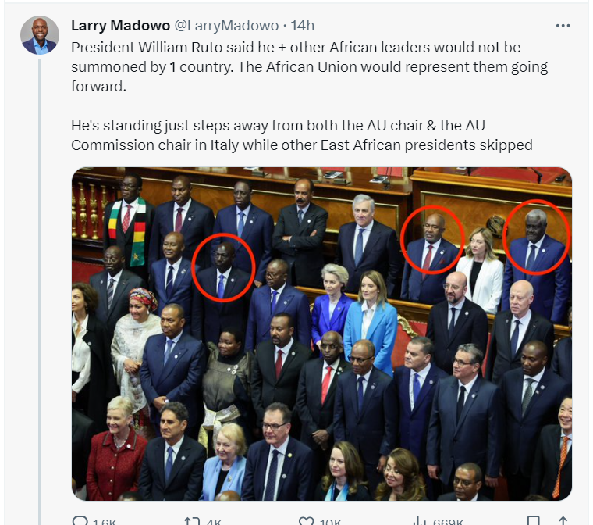Open the @LarryMadowo handle link
This screenshot has width=593, height=525.
226,26
